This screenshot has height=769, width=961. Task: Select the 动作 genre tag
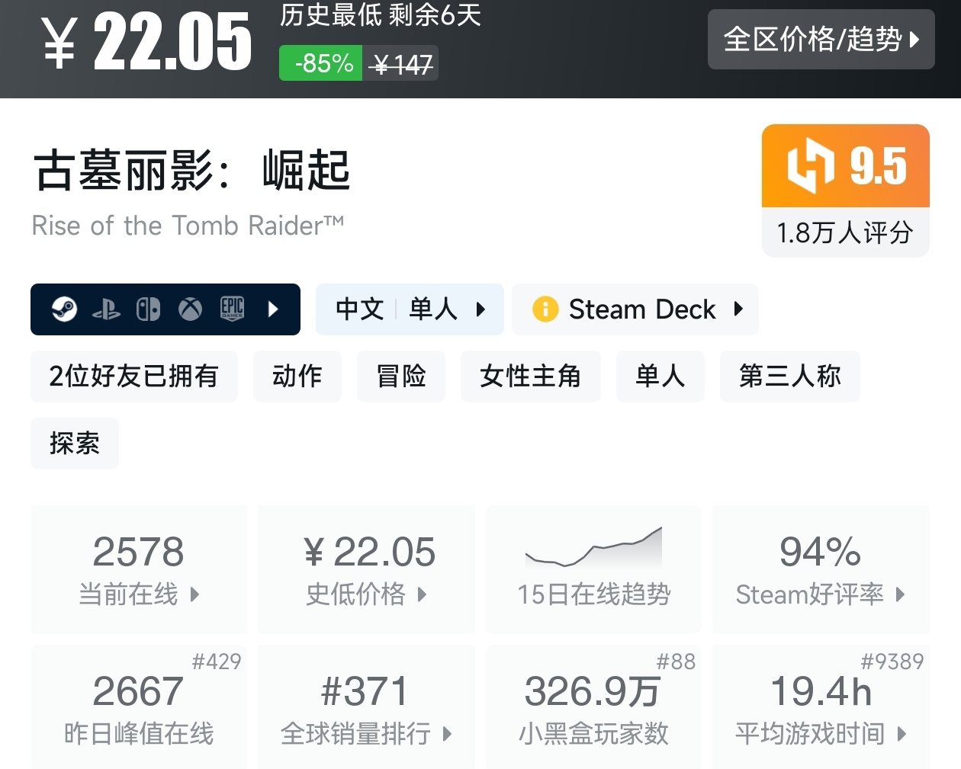point(297,376)
